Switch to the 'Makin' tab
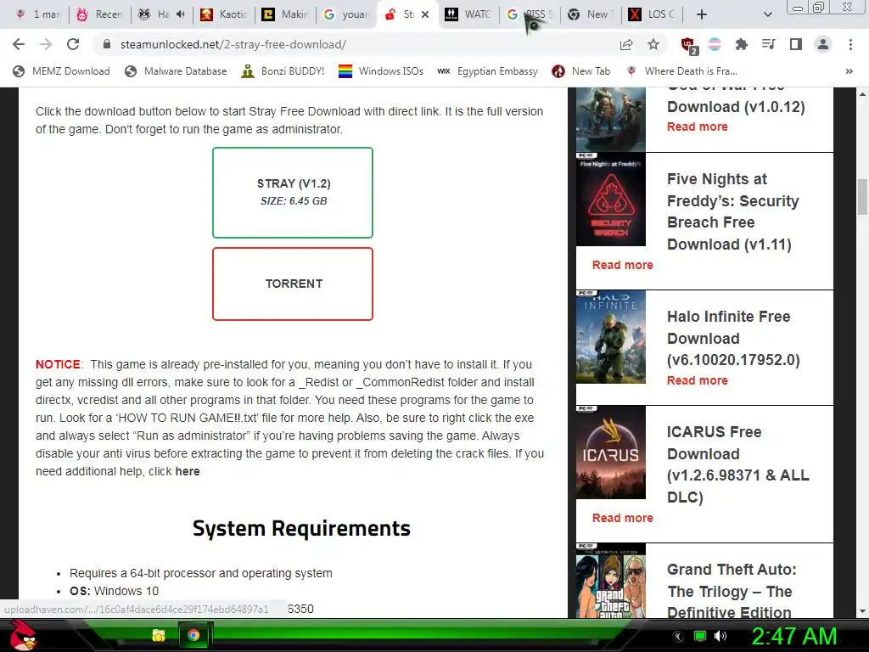 286,14
